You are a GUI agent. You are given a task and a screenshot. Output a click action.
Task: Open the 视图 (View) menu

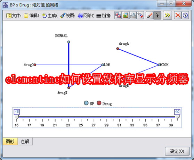pyautogui.click(x=67, y=16)
